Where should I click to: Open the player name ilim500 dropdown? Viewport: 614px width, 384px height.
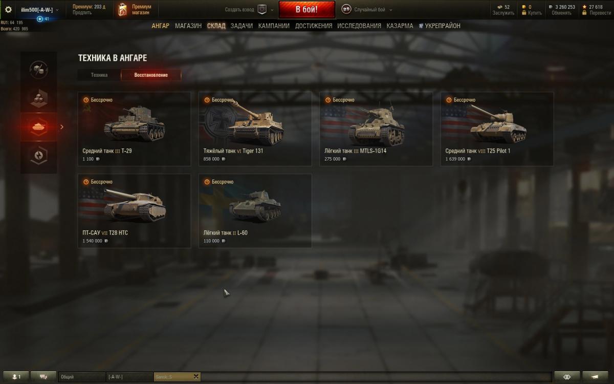tap(39, 10)
